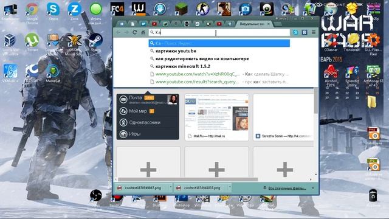Open the OBS desktop shortcut
Screen dimensions: 389x219
[95, 195]
